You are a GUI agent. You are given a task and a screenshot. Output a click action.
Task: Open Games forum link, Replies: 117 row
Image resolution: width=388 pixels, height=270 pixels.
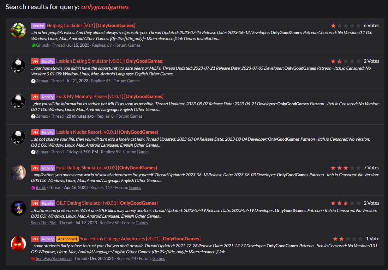[135, 187]
